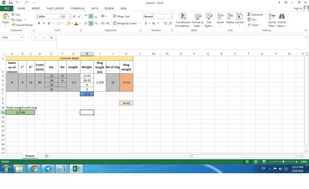Open Chrome from the taskbar

click(x=34, y=169)
